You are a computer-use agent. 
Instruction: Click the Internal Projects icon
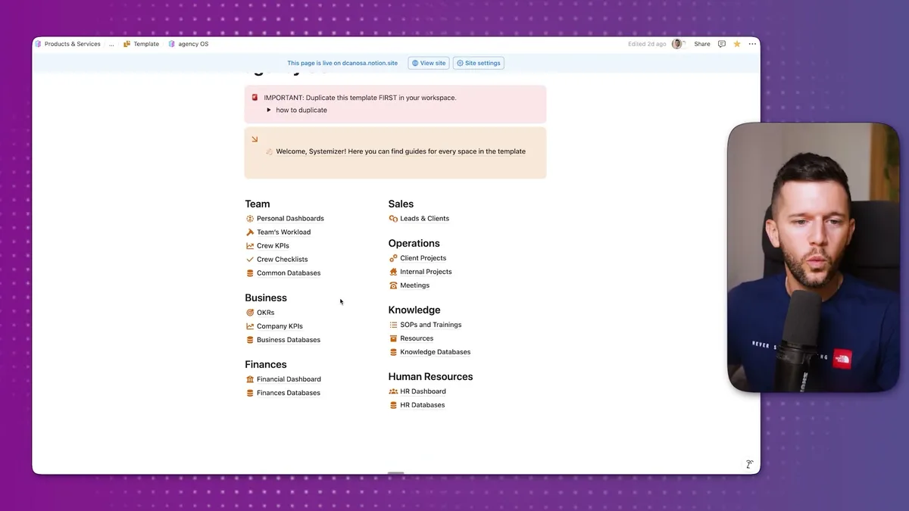tap(393, 271)
